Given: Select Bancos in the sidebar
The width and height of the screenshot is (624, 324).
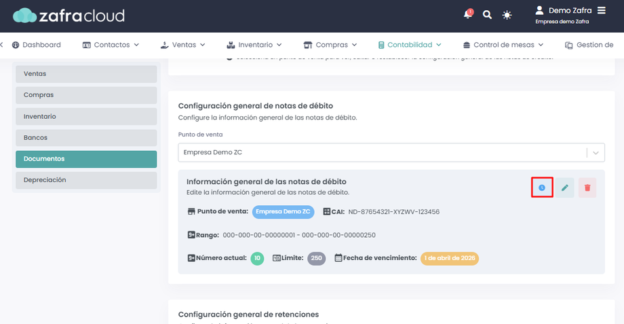Looking at the screenshot, I should point(86,137).
